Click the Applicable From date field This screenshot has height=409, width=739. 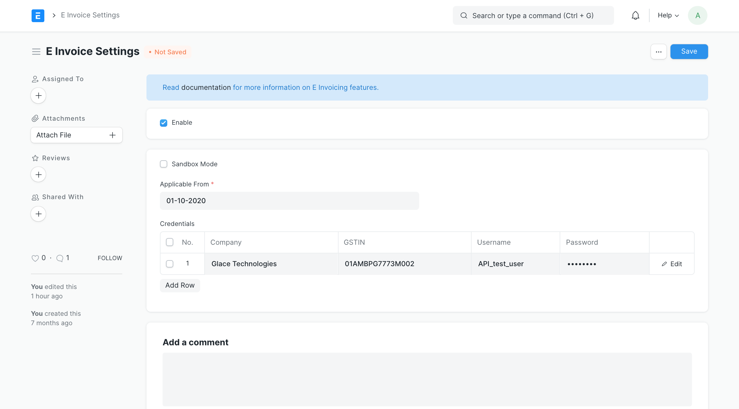click(289, 201)
